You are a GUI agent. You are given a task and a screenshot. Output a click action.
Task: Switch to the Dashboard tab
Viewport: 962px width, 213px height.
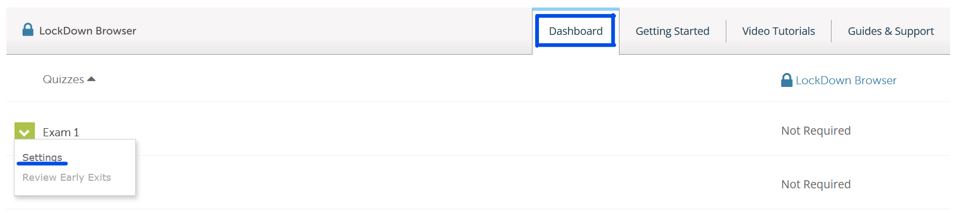(x=575, y=31)
